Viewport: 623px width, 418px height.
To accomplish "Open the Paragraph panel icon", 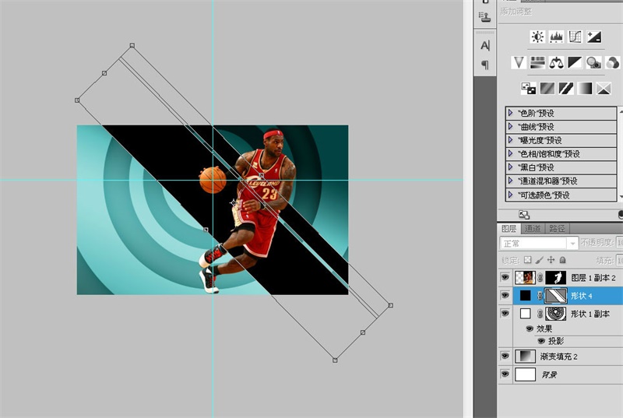I will click(485, 65).
